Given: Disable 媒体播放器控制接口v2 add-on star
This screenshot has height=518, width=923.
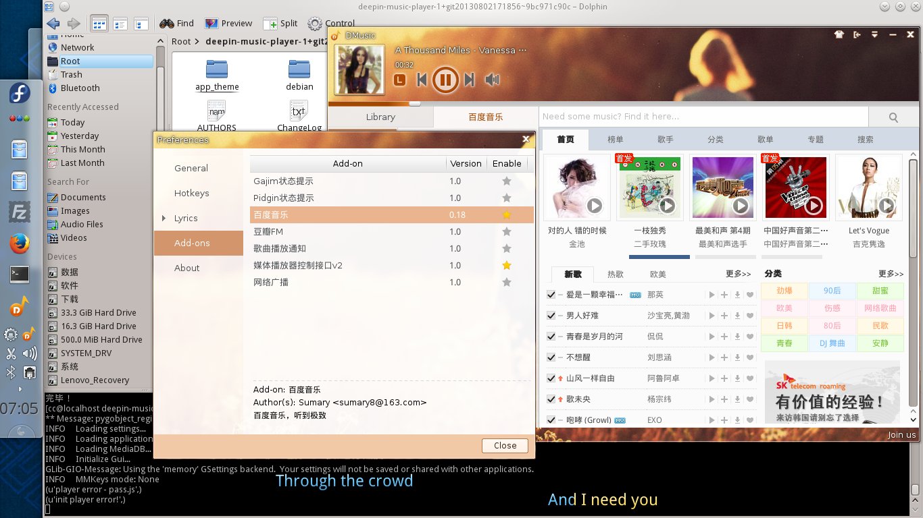Looking at the screenshot, I should point(507,266).
